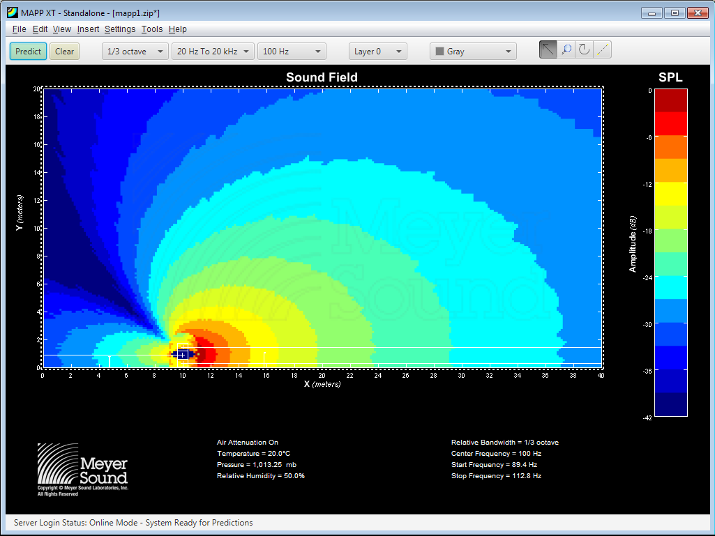Select the loudspeaker in the sound field
The width and height of the screenshot is (715, 536).
pyautogui.click(x=182, y=353)
